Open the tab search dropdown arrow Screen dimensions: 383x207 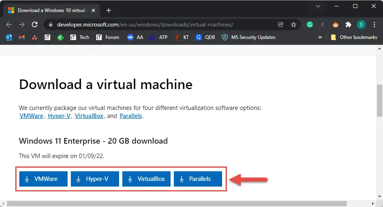(318, 6)
